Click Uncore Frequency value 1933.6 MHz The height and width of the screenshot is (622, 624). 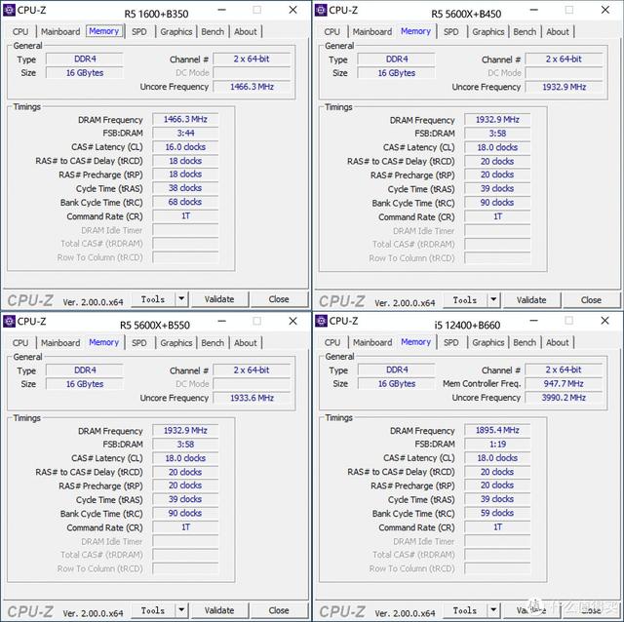[x=252, y=398]
